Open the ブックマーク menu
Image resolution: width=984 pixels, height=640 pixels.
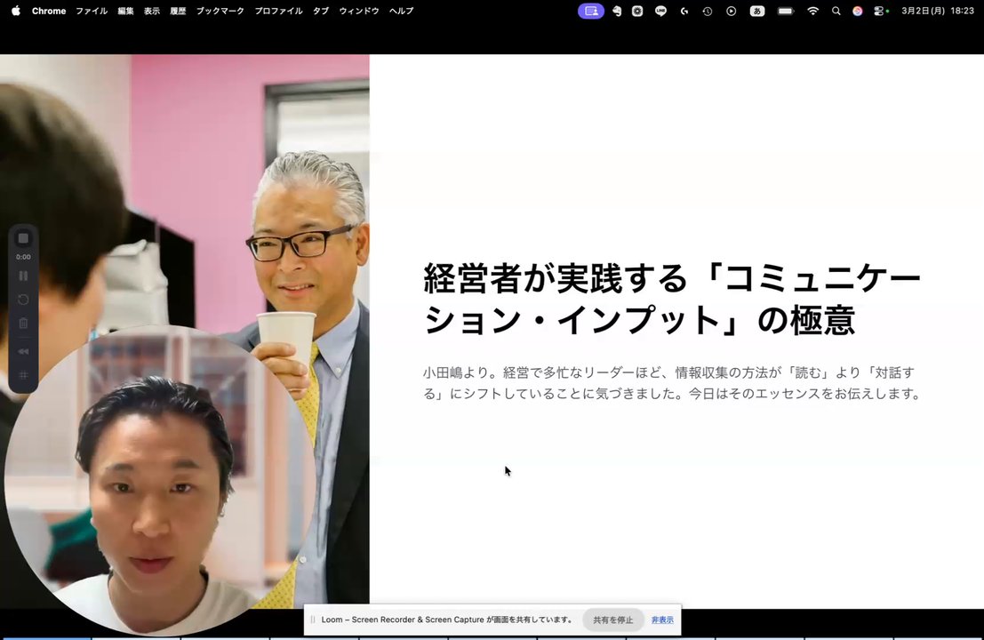click(220, 11)
